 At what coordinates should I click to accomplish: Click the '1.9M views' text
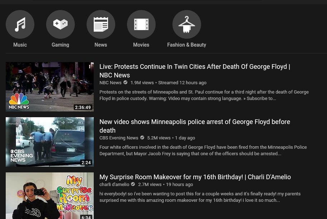142,82
